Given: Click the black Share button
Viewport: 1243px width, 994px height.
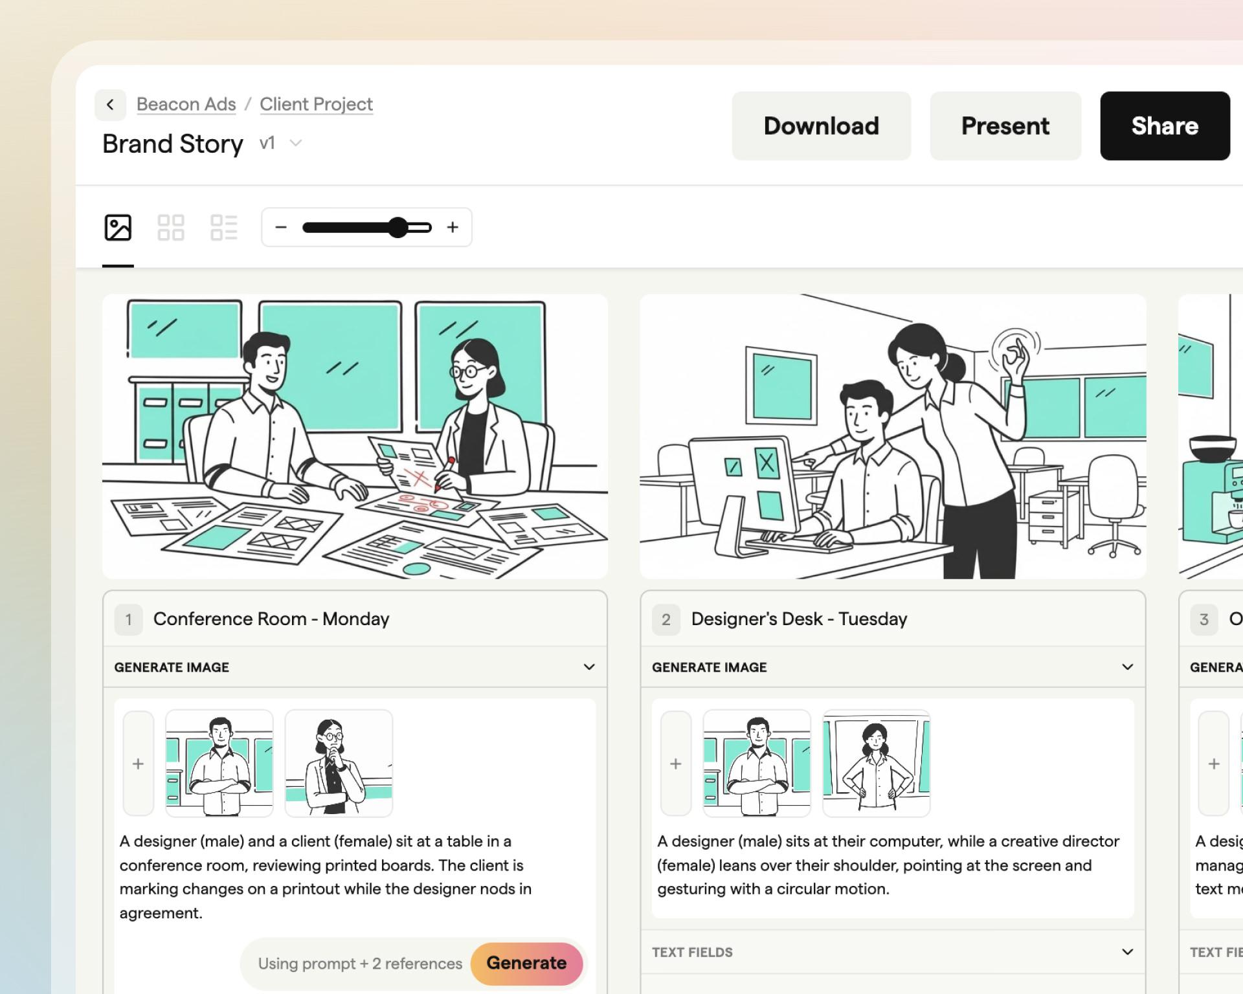Looking at the screenshot, I should coord(1165,126).
